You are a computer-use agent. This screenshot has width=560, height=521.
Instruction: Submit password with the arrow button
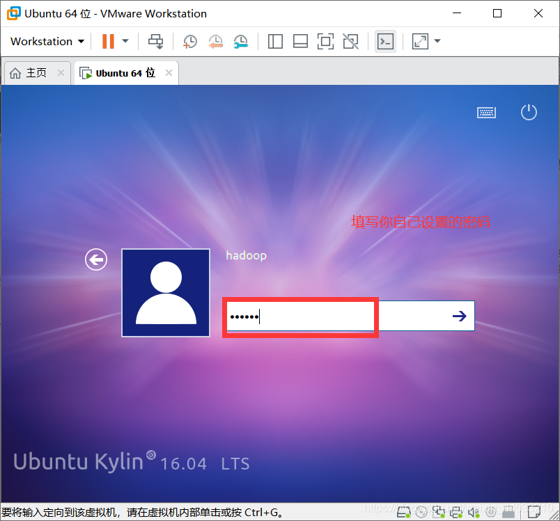[x=459, y=316]
